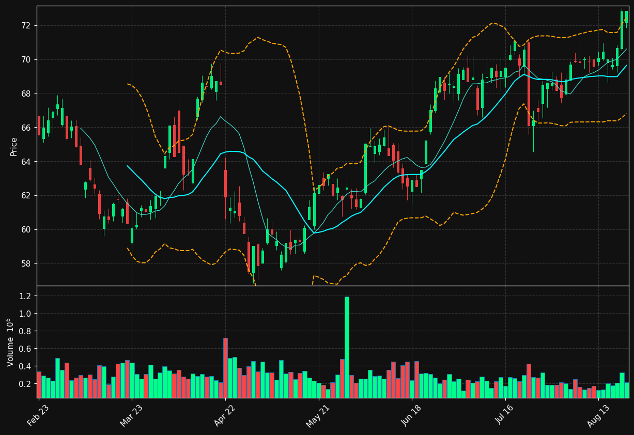Click the 60 price tick label
This screenshot has width=634, height=435.
[x=27, y=230]
